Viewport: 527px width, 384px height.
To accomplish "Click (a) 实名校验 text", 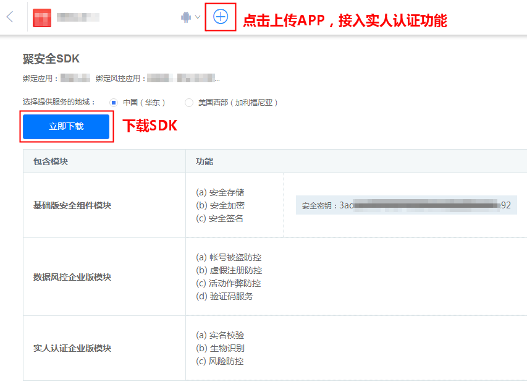I will (220, 335).
